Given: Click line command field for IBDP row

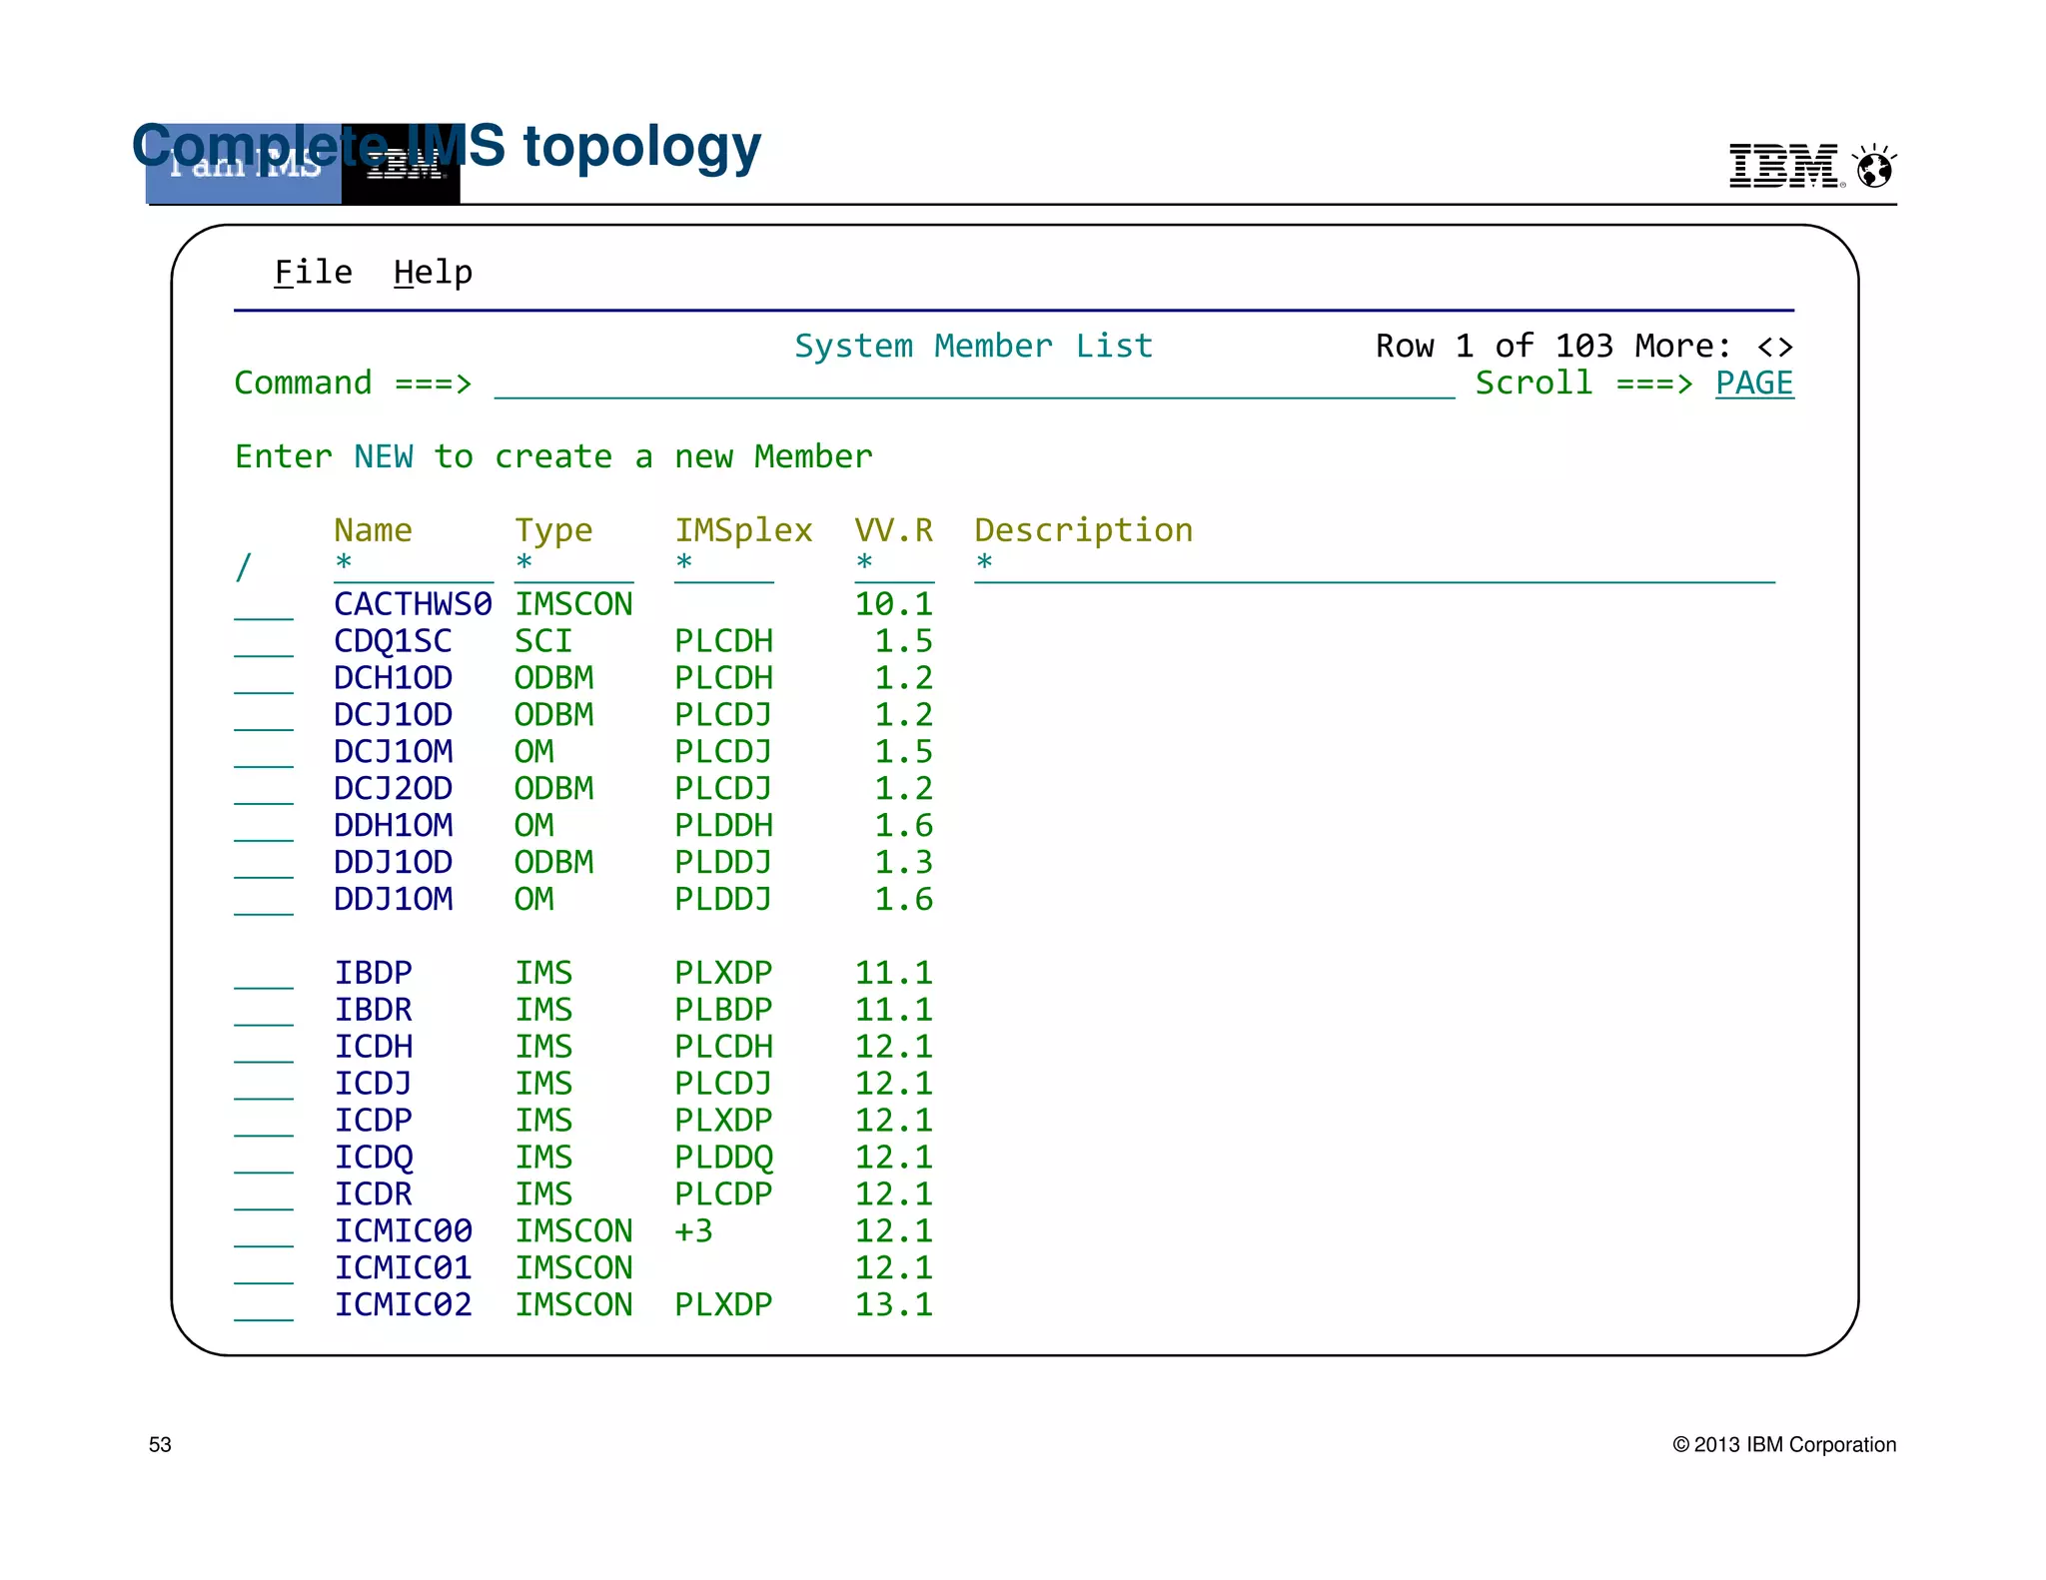Looking at the screenshot, I should (x=264, y=976).
